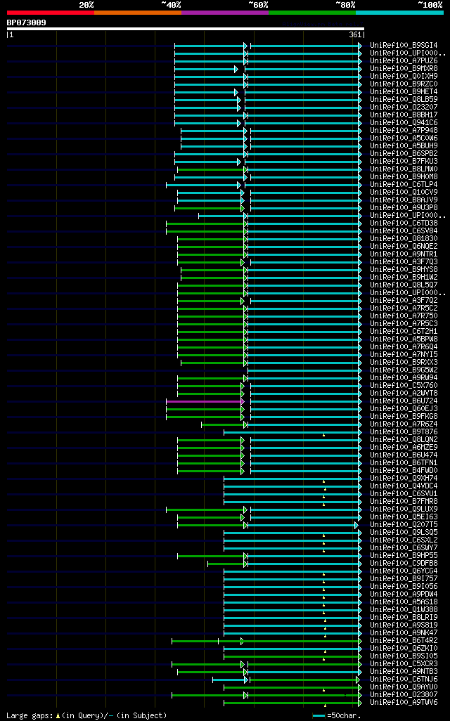Click hit label UniRef100_Q9AYU0

pos(404,687)
